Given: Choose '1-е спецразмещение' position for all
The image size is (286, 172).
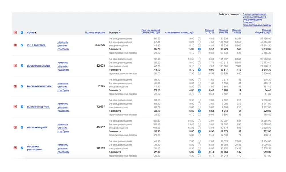Looking at the screenshot, I should [255, 14].
